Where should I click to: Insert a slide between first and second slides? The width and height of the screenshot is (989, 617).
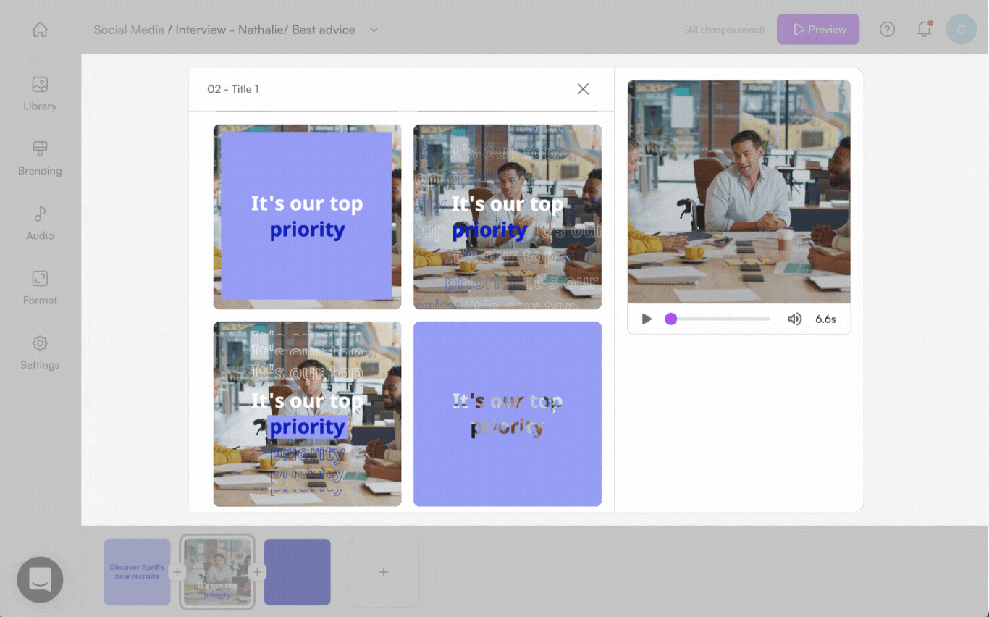(x=177, y=572)
